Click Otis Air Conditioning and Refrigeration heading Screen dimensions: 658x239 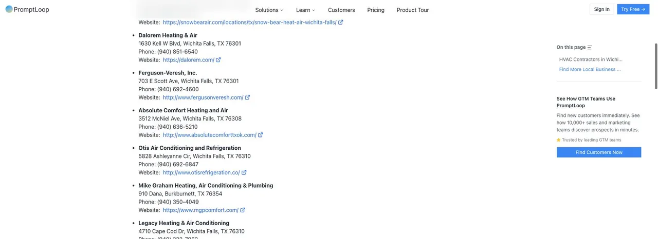(x=190, y=148)
